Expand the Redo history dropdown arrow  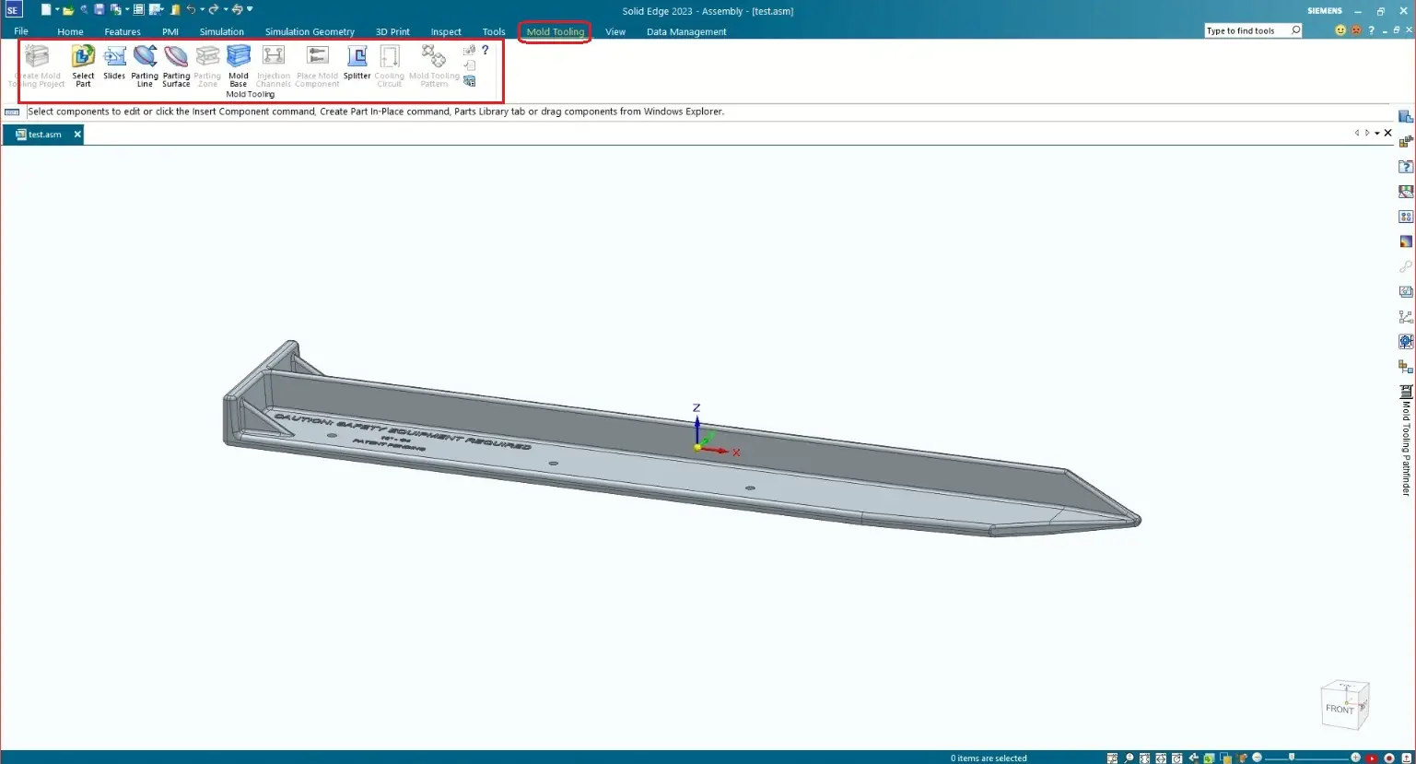click(x=226, y=9)
